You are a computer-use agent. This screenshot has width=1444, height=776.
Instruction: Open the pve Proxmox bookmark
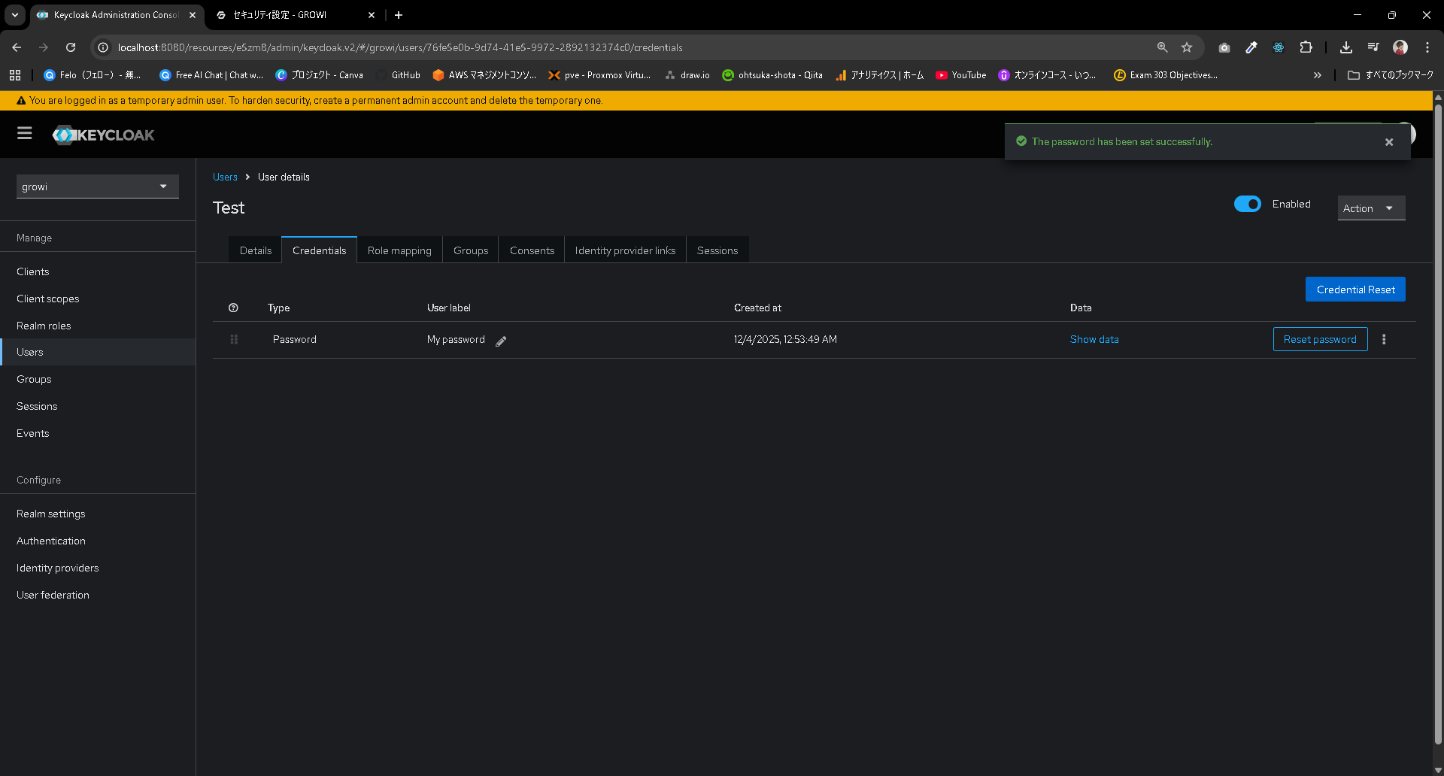(599, 75)
